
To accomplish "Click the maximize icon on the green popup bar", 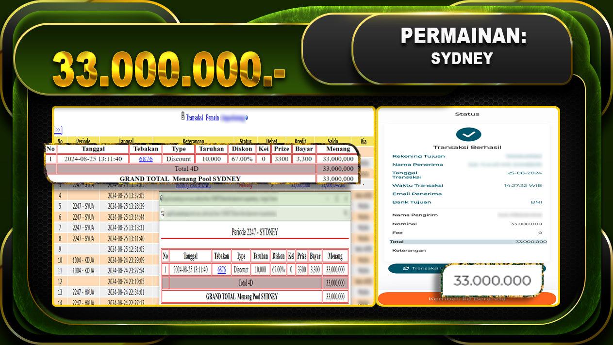I will coord(336,199).
